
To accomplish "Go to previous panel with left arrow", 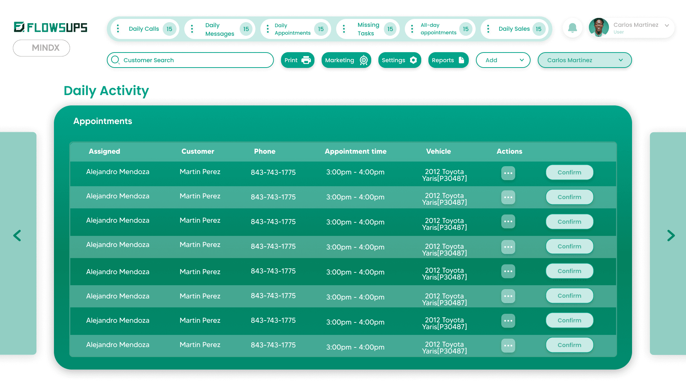I will (x=17, y=236).
